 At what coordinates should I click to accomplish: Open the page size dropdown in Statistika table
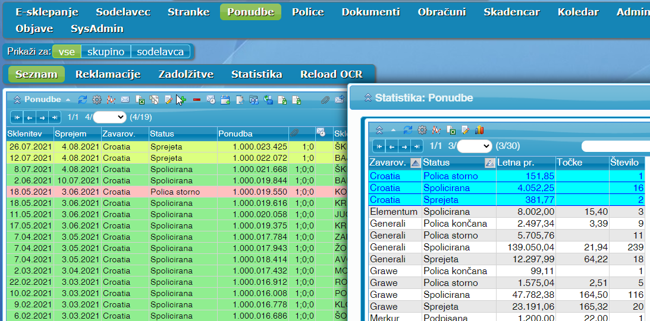(475, 146)
